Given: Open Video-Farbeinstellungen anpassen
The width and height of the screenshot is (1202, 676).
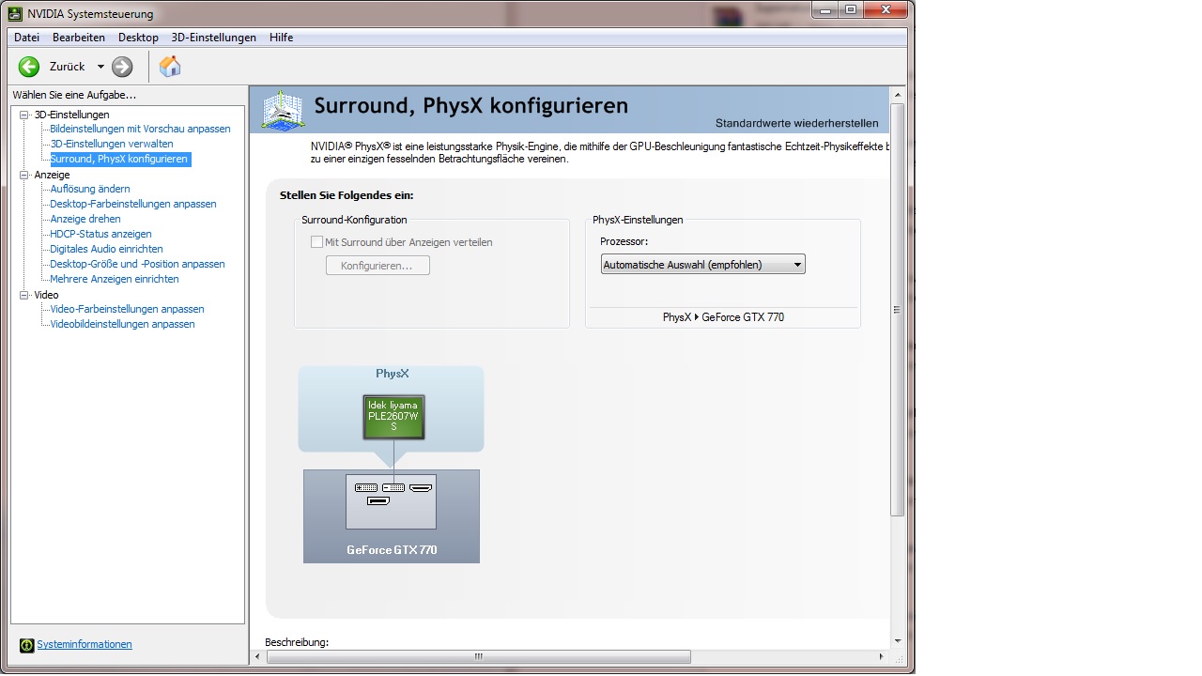Looking at the screenshot, I should pos(127,309).
